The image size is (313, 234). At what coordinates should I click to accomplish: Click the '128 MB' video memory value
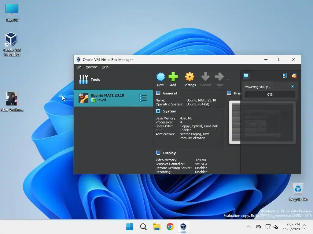pos(201,160)
